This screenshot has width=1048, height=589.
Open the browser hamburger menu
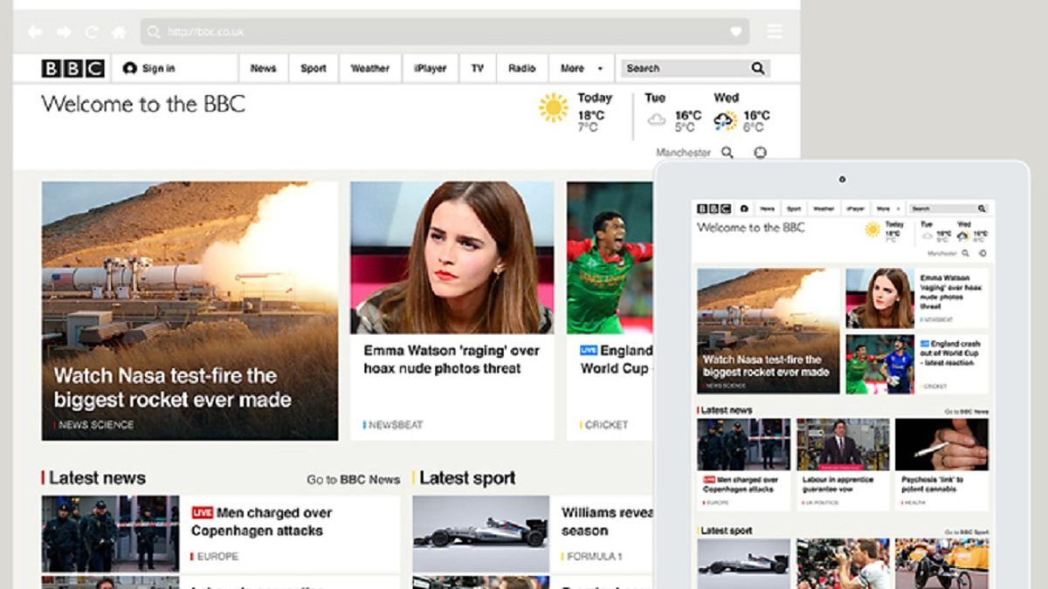coord(775,32)
